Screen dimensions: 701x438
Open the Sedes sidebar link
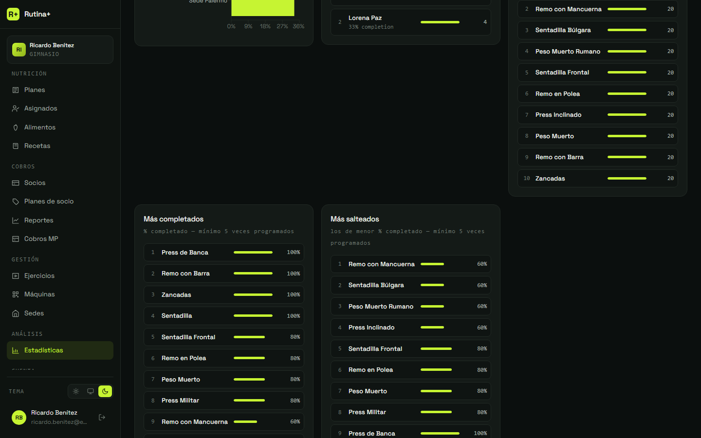pos(60,313)
